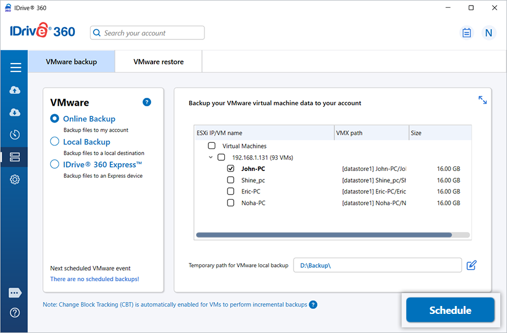The image size is (507, 333).
Task: Click the help icon beside VMware heading
Action: coord(146,102)
